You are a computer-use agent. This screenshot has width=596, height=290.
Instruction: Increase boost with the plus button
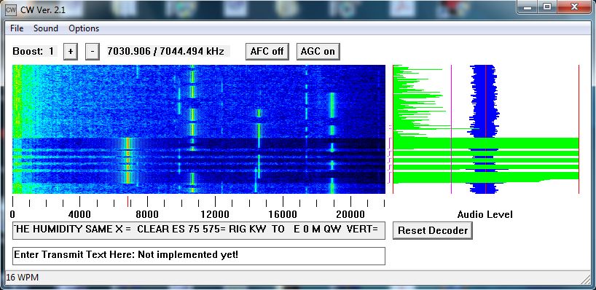tap(71, 51)
